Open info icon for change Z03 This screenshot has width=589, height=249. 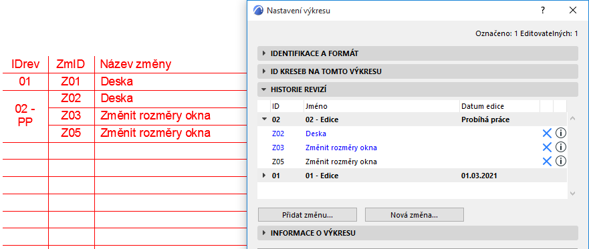tap(561, 148)
